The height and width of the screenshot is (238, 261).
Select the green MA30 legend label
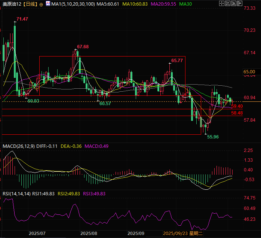pyautogui.click(x=185, y=4)
